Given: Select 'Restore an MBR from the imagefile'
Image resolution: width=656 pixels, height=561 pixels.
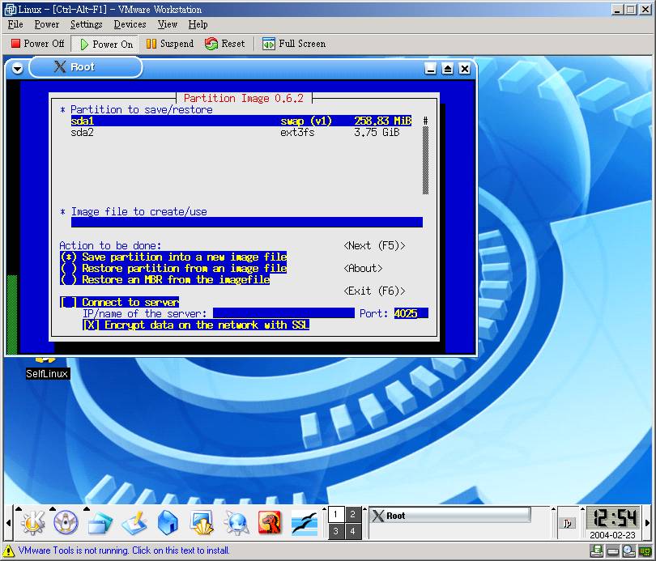Looking at the screenshot, I should (165, 279).
